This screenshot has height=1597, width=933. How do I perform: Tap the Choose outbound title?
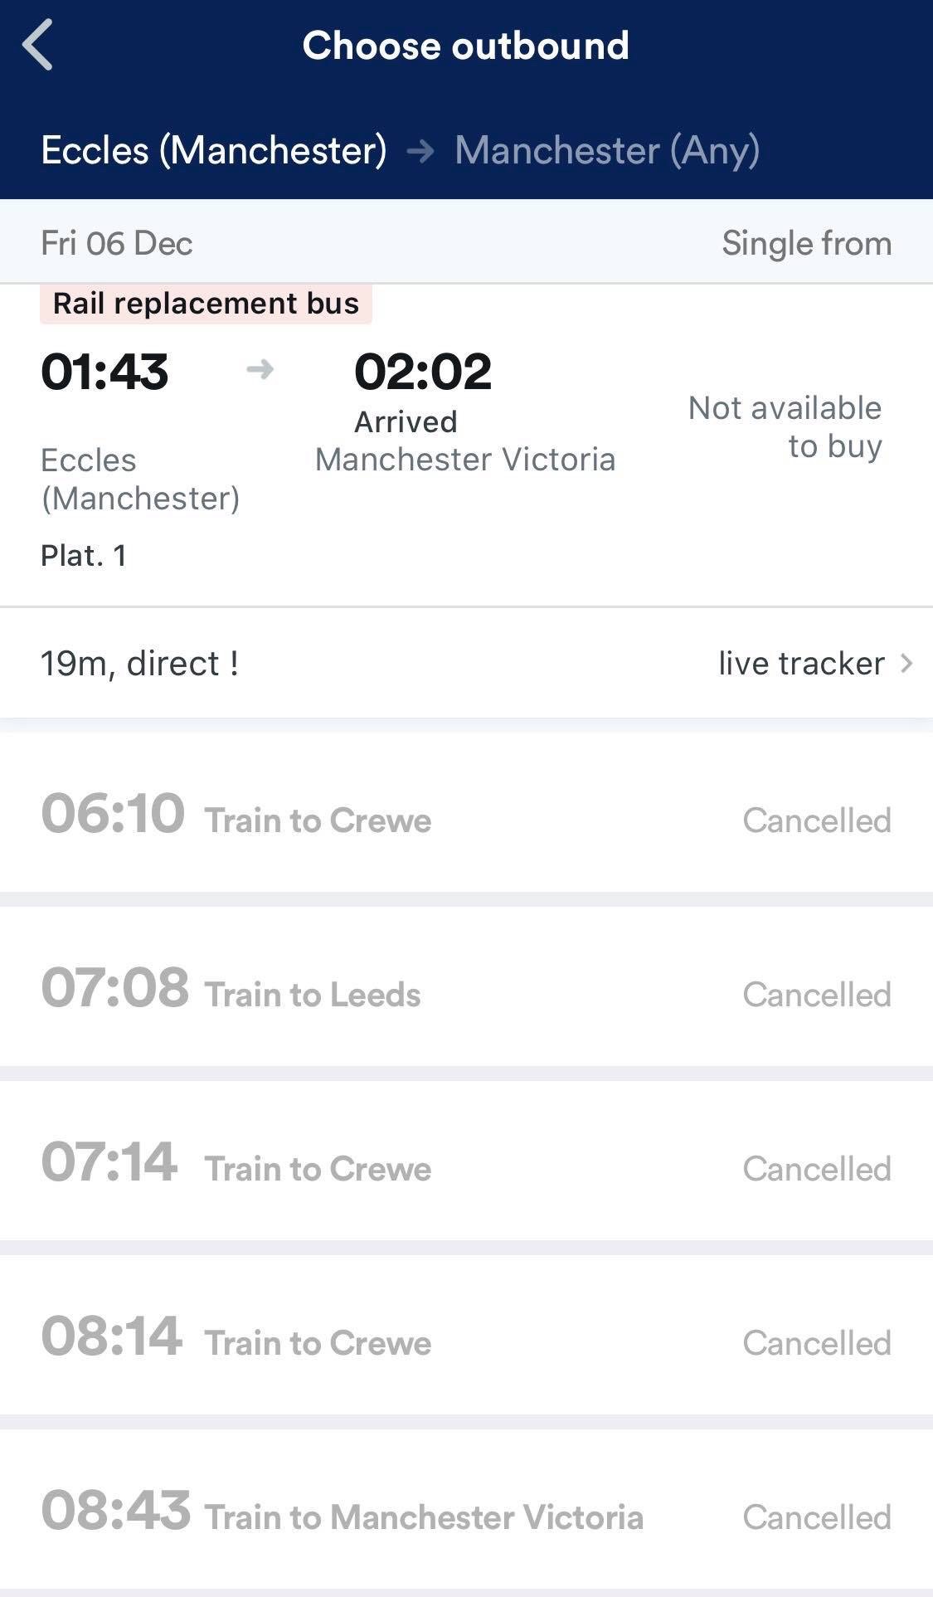pos(465,46)
